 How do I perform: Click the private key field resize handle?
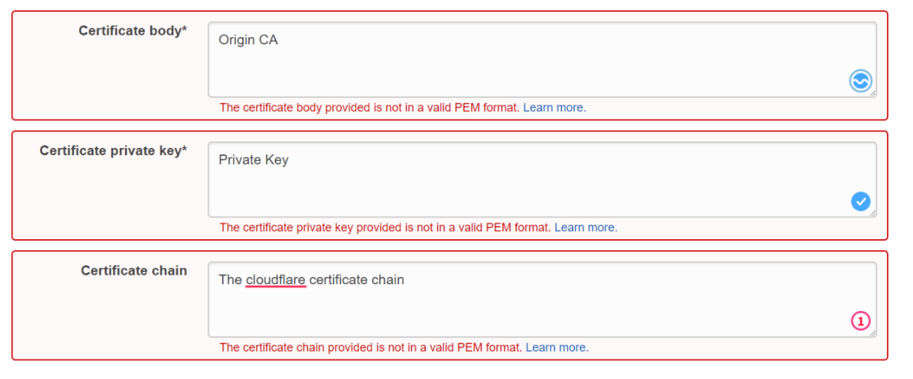click(872, 214)
